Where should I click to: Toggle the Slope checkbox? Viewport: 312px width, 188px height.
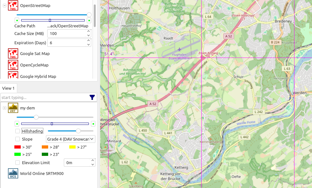(18, 139)
